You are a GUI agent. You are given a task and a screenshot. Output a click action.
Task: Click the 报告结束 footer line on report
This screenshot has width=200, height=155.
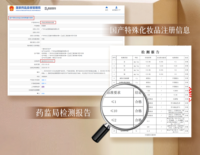150,135
